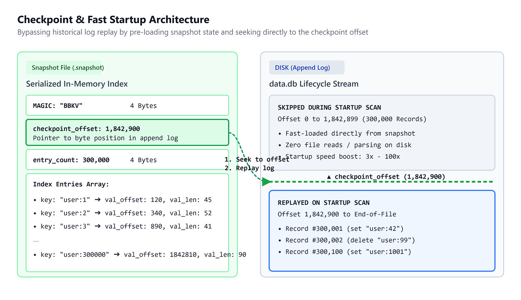Click 'Zero file reads / parsing on disk' bullet
The width and height of the screenshot is (521, 300).
[x=345, y=145]
